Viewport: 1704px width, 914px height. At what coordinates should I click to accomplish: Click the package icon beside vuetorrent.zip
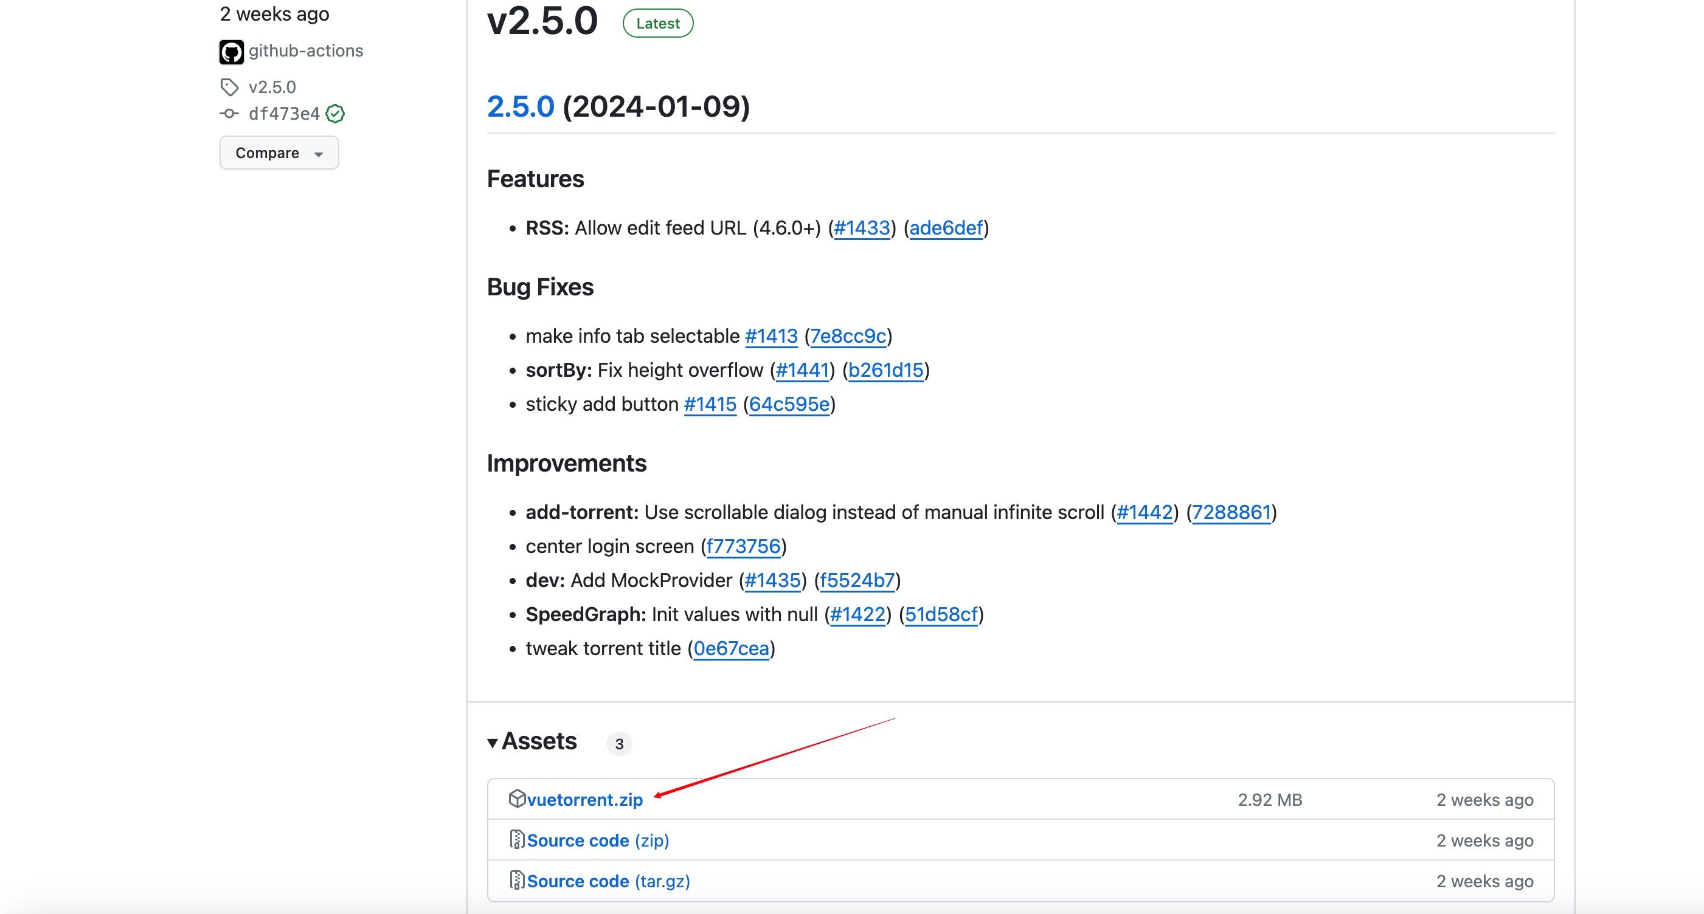517,799
